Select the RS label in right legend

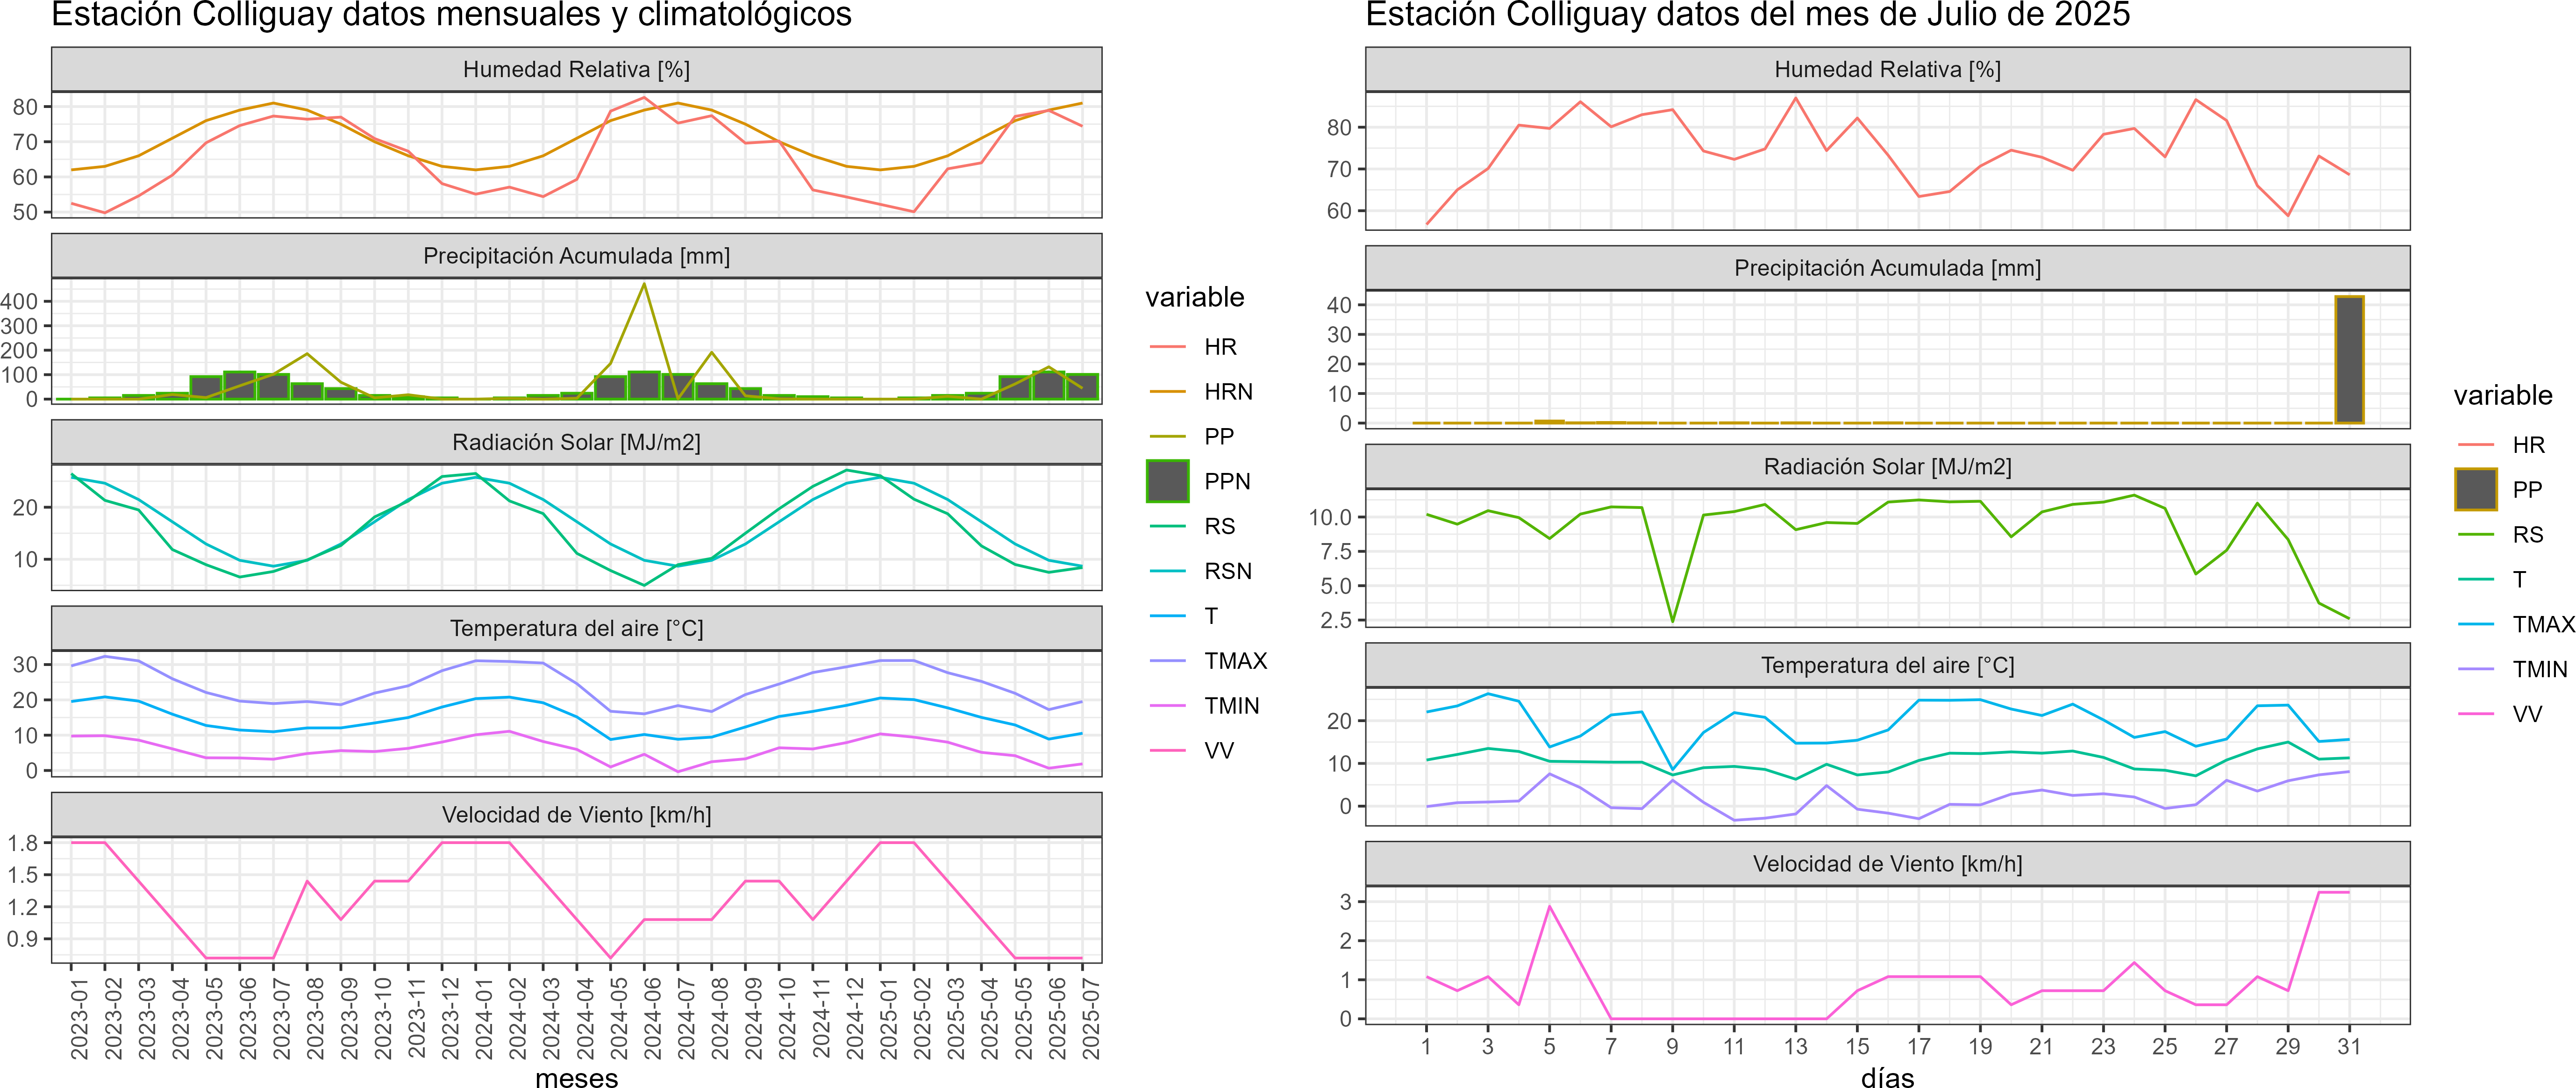[2528, 535]
